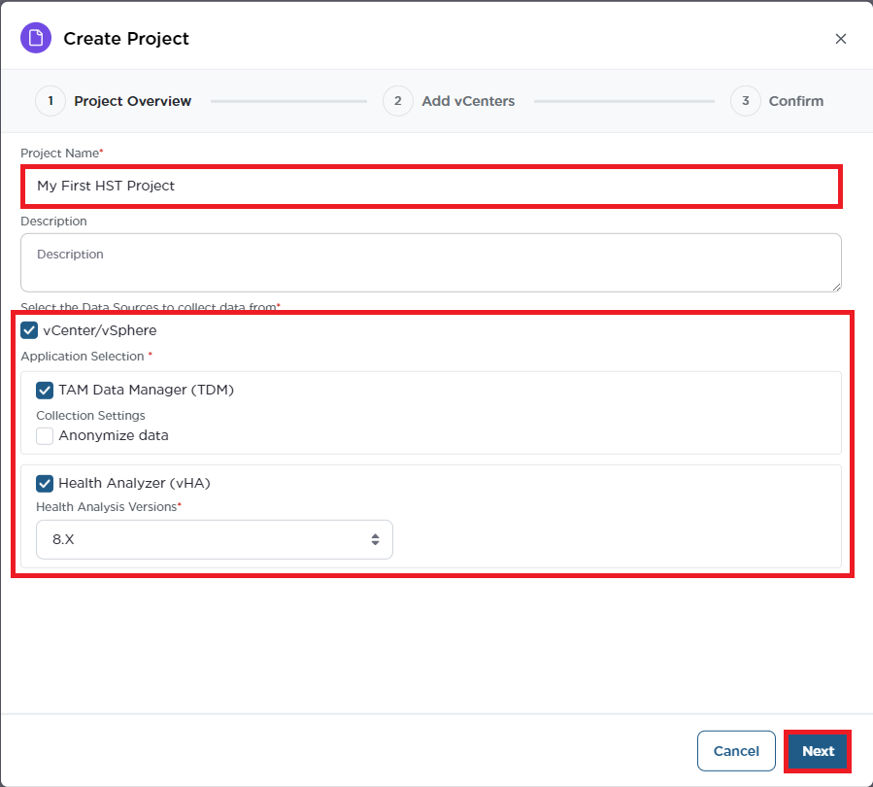Viewport: 873px width, 787px height.
Task: Open the Health Analysis Versions dropdown
Action: 214,539
